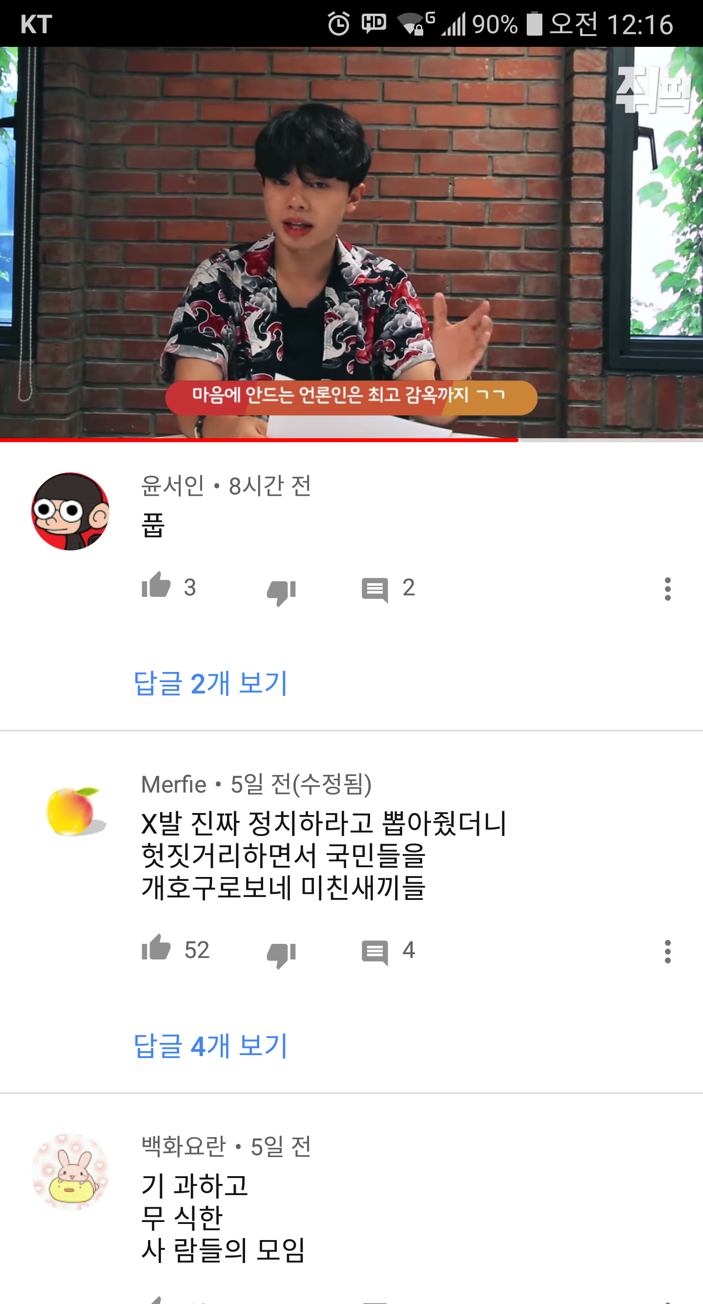Viewport: 703px width, 1304px height.
Task: Like Merfie's comment
Action: click(156, 949)
